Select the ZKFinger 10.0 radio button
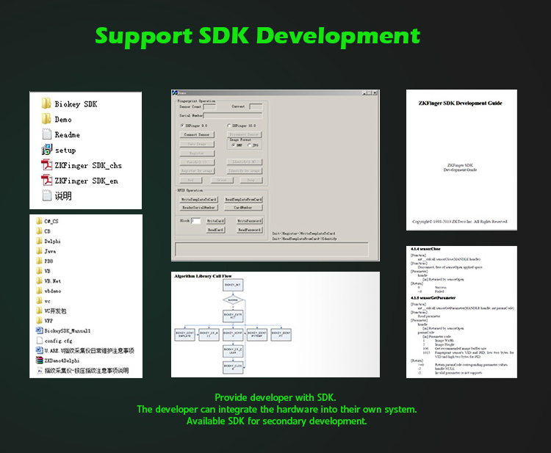Viewport: 551px width, 453px height. coord(229,126)
